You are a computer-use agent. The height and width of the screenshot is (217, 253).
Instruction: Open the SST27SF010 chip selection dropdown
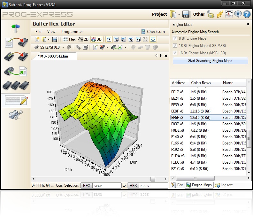pyautogui.click(x=63, y=48)
